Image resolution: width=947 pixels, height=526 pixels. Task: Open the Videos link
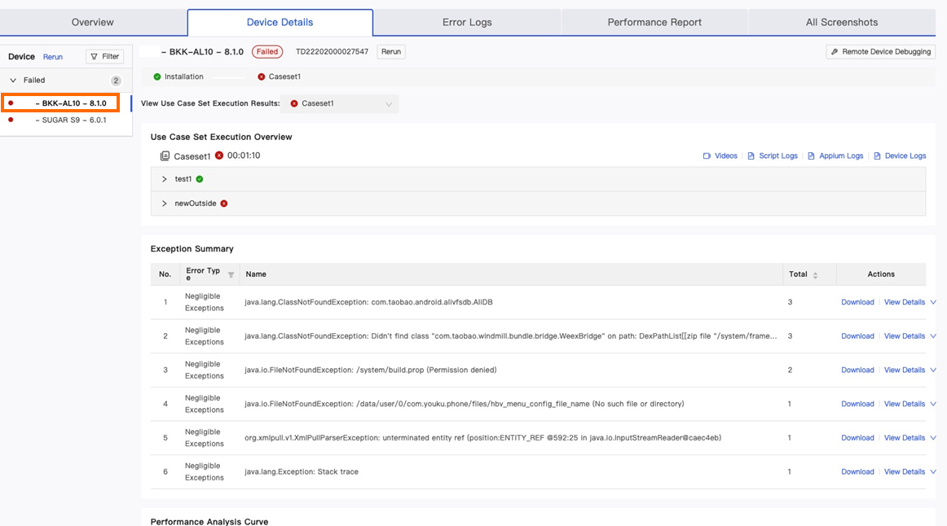pyautogui.click(x=720, y=156)
